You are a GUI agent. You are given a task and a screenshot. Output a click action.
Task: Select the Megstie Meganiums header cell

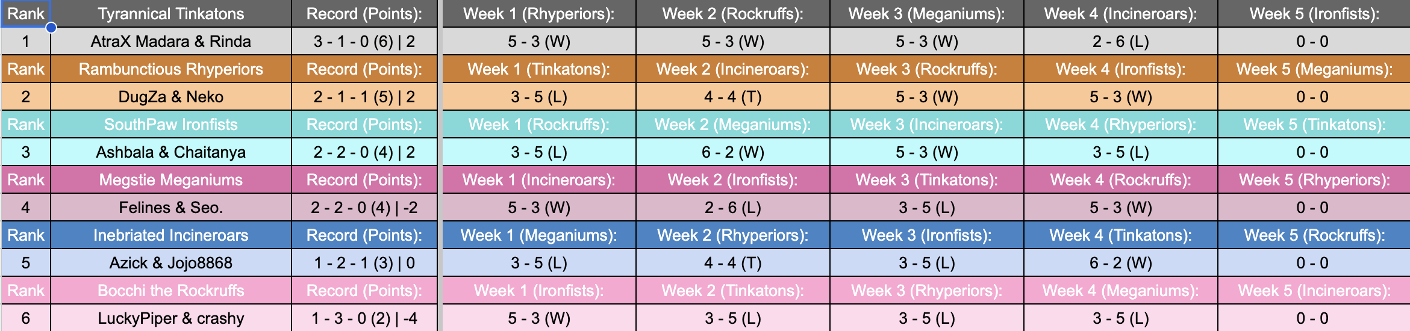pos(171,180)
